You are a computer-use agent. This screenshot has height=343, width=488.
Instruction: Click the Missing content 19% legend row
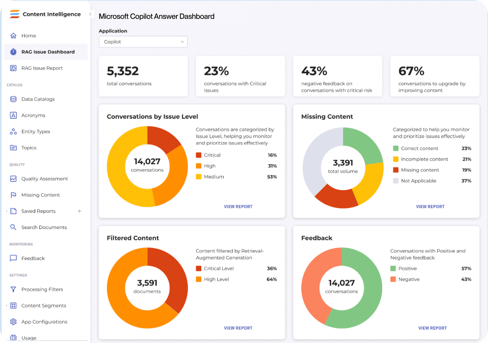point(432,170)
